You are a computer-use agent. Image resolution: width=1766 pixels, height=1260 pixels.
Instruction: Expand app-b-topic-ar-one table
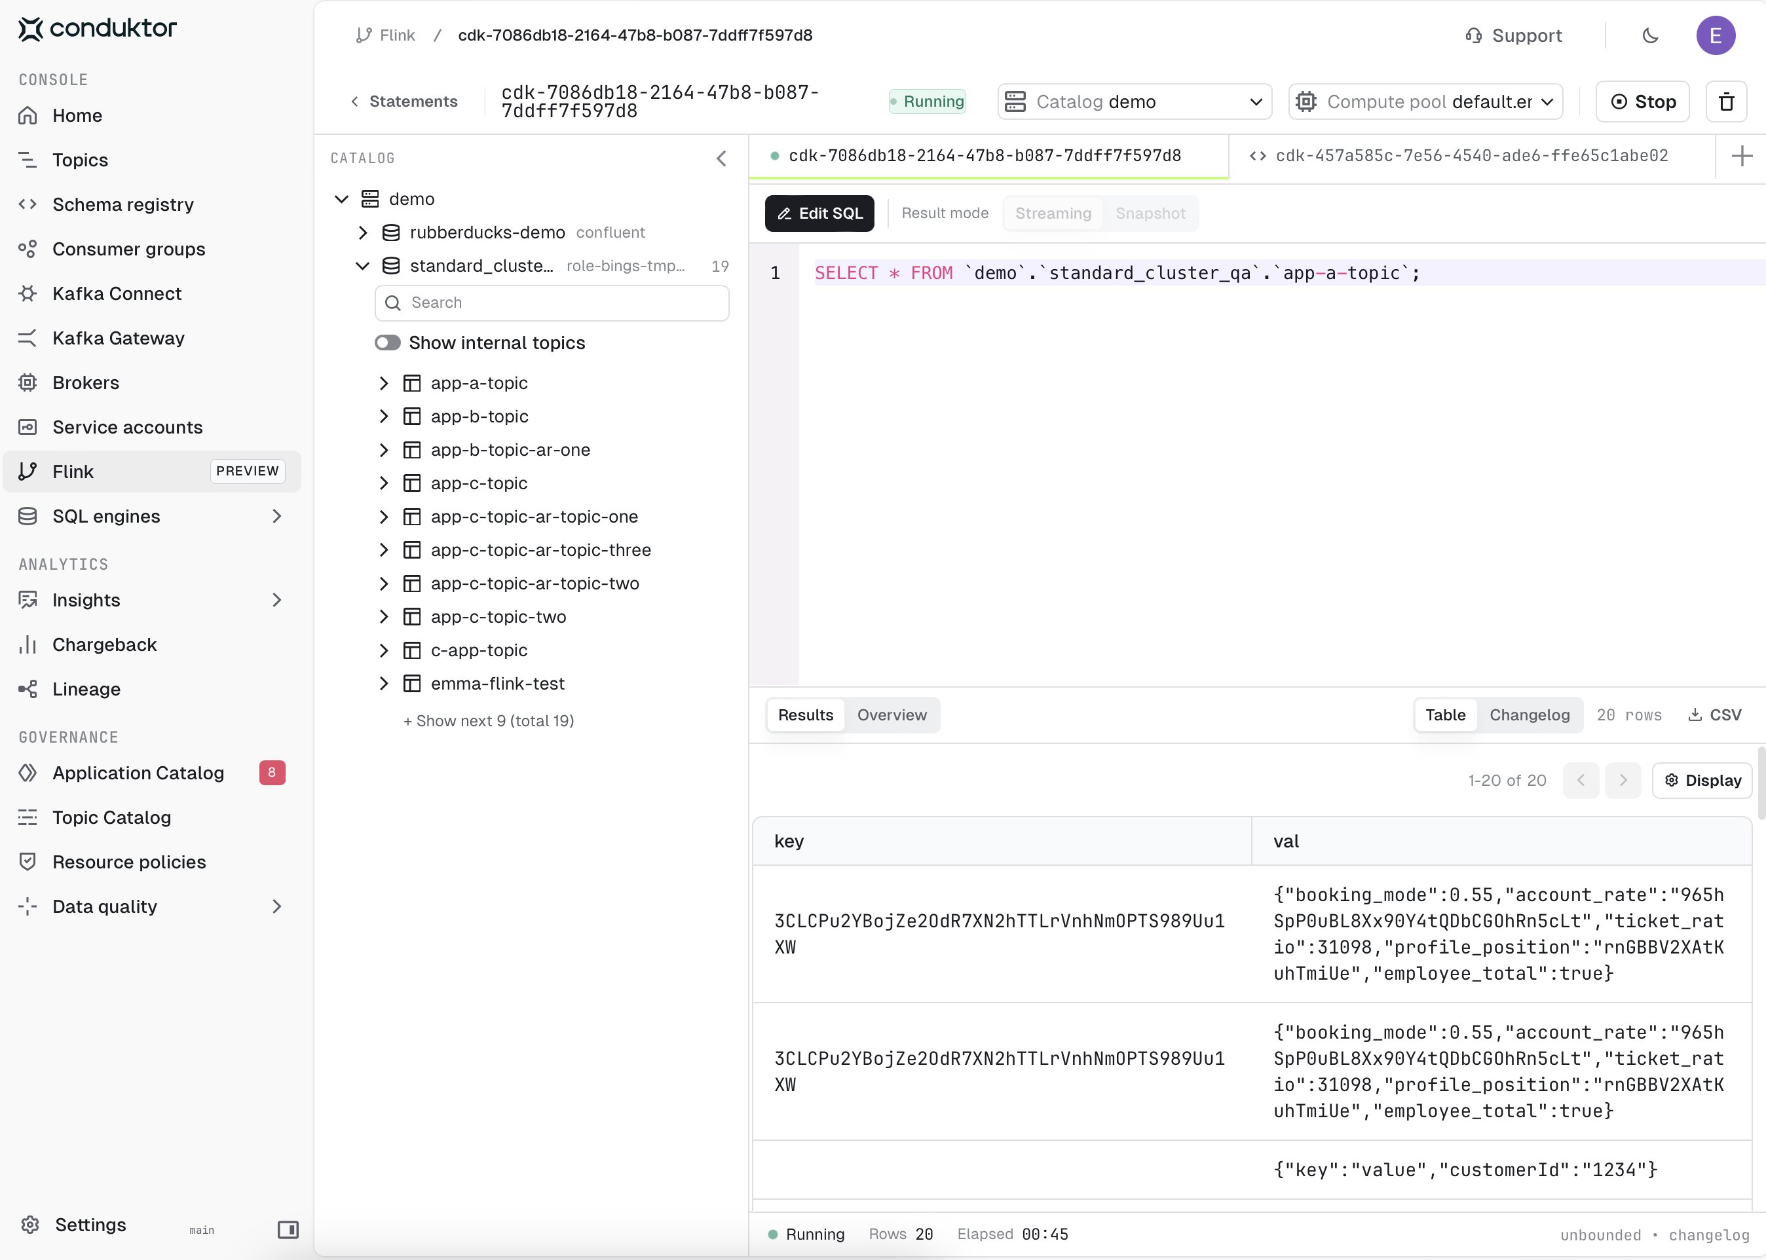383,450
